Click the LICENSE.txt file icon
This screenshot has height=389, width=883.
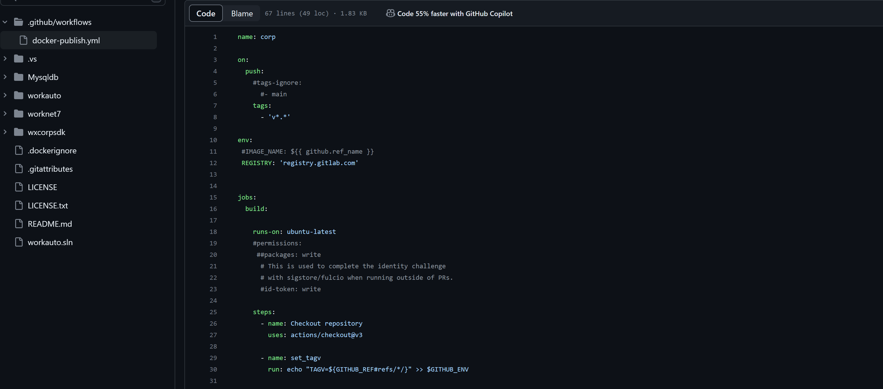(x=19, y=206)
